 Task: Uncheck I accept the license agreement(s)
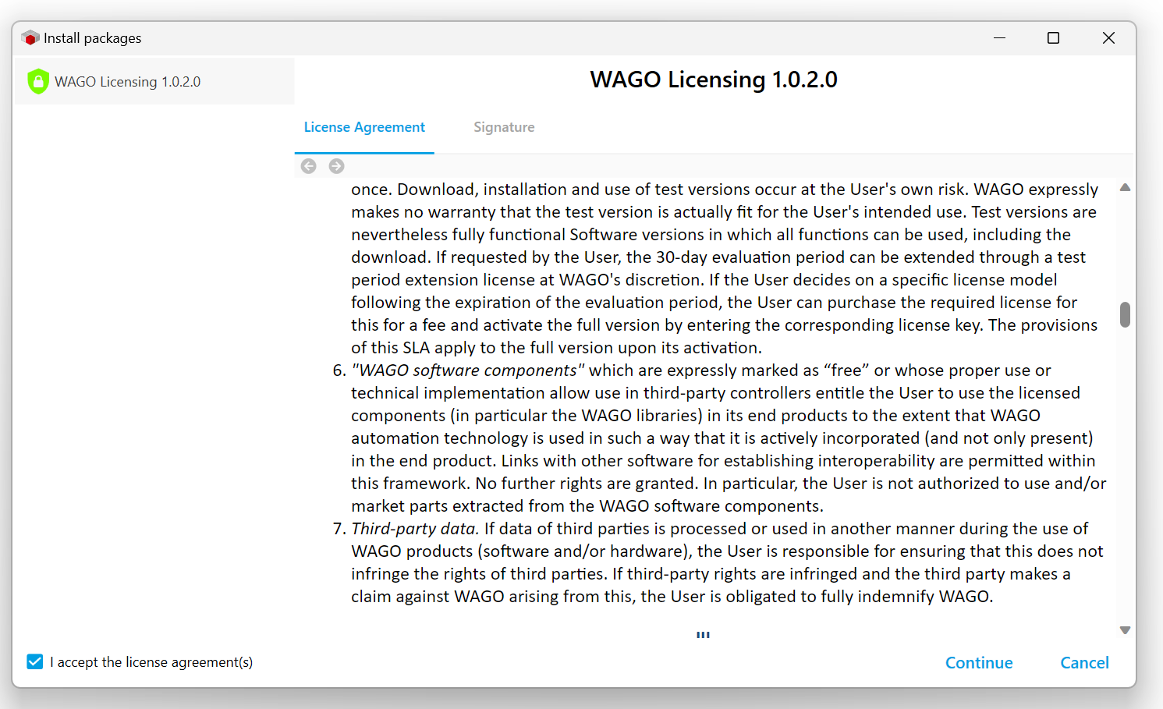click(x=35, y=661)
